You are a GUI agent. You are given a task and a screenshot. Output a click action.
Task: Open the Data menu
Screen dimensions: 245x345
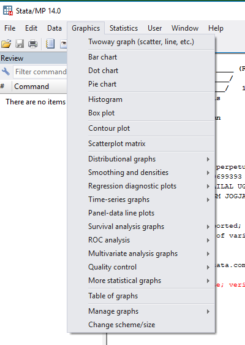55,28
